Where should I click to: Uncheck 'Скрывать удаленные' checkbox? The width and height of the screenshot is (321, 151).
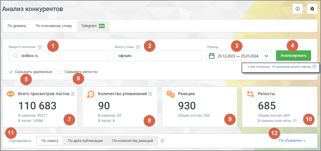tap(11, 72)
